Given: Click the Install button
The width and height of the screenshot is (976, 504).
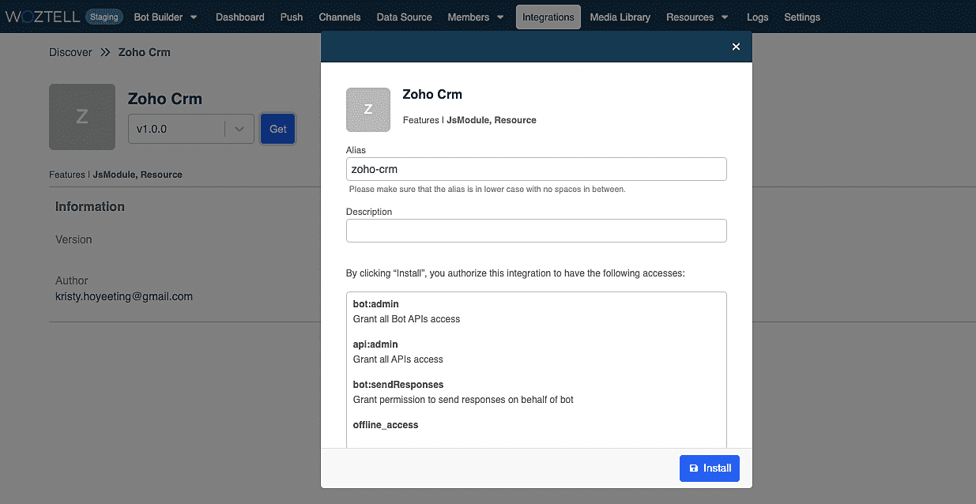Looking at the screenshot, I should tap(710, 468).
